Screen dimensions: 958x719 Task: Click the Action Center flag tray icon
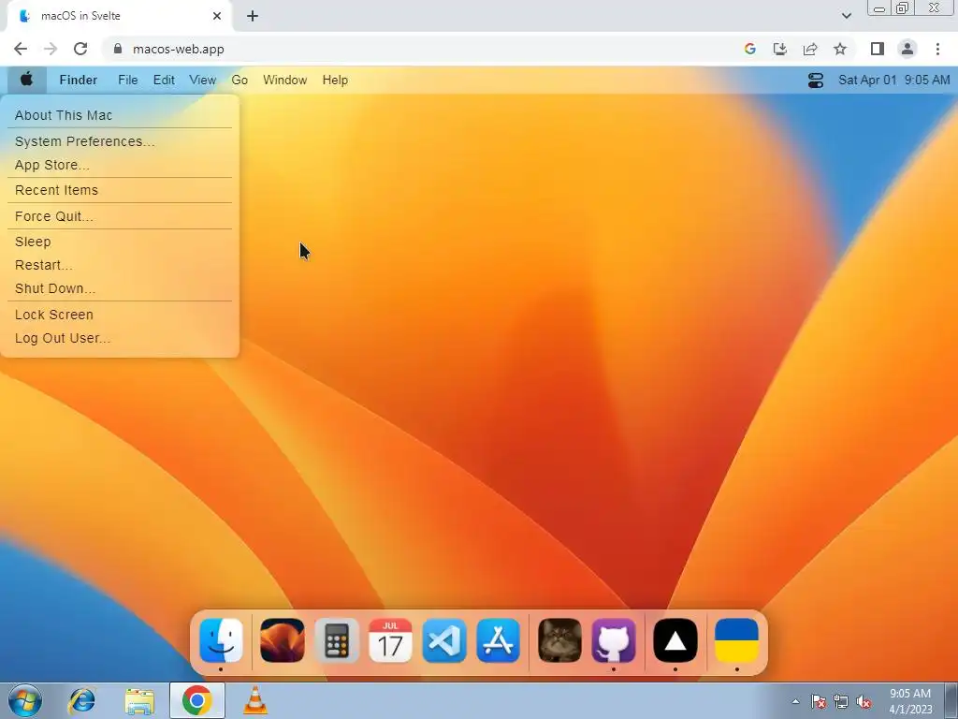click(x=818, y=702)
